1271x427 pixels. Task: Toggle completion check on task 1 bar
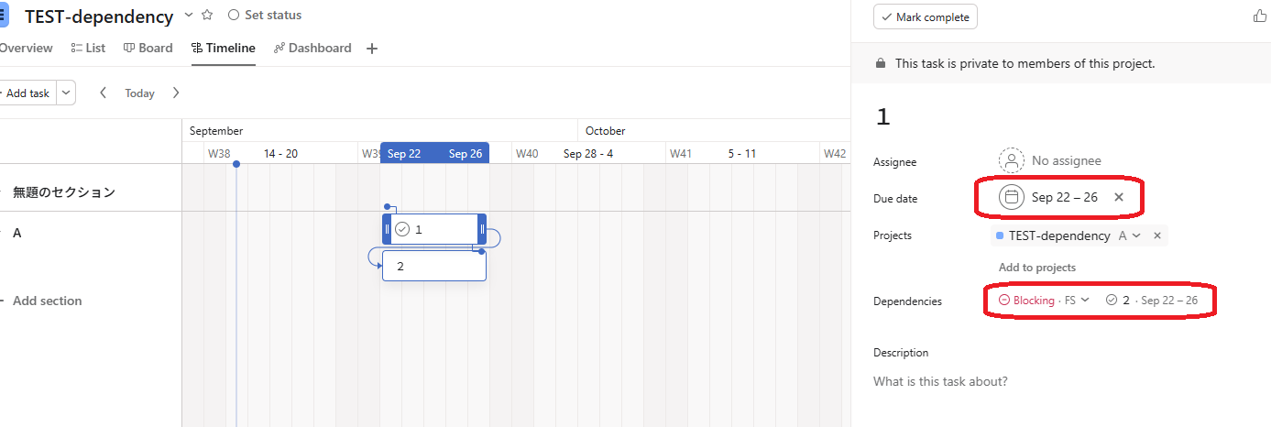point(402,229)
